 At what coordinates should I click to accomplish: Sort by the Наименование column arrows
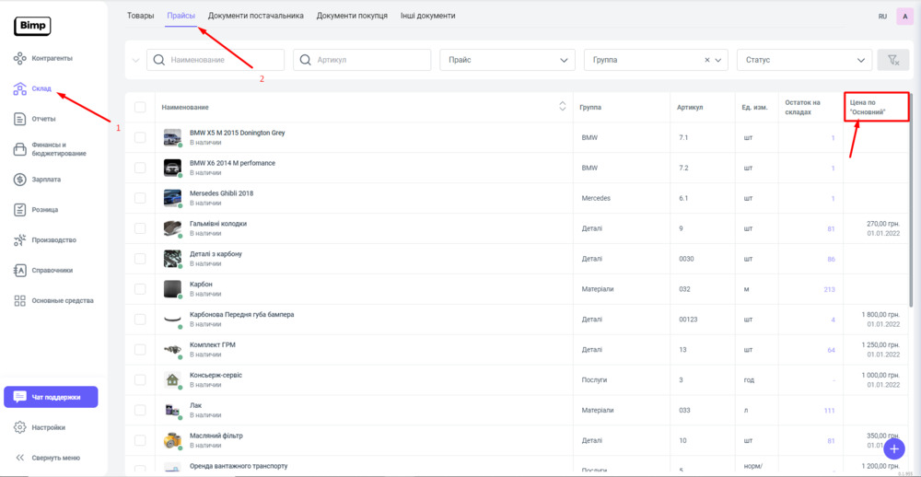coord(562,107)
